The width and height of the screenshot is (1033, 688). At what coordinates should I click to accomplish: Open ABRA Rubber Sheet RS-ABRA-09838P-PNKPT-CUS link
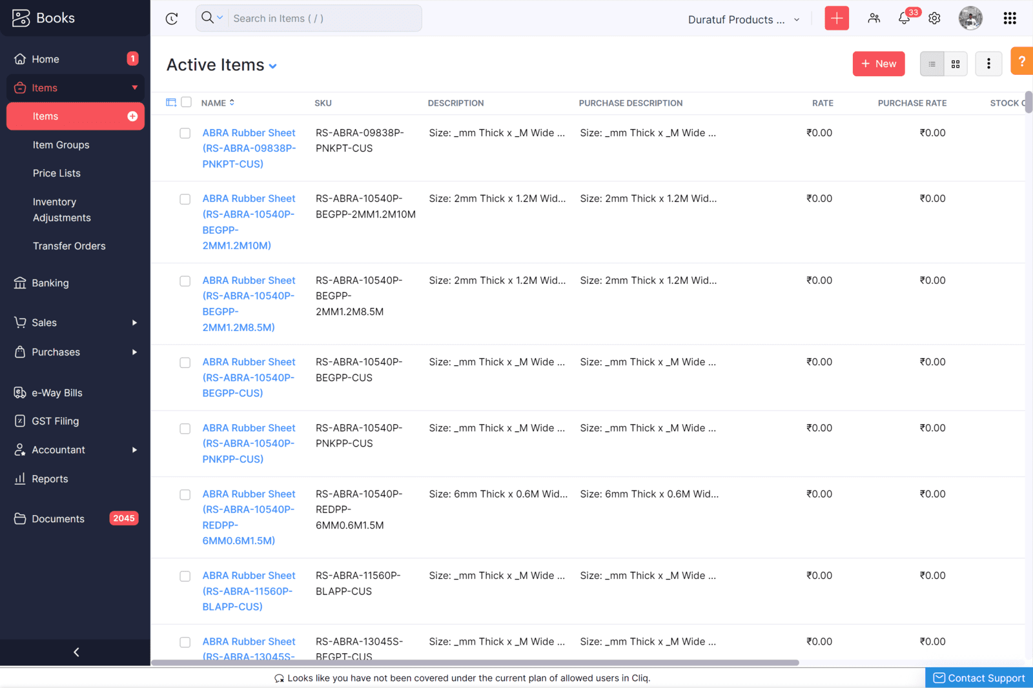pos(249,148)
